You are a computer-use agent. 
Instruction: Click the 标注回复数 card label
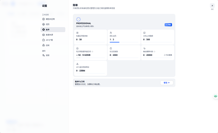click(114, 52)
